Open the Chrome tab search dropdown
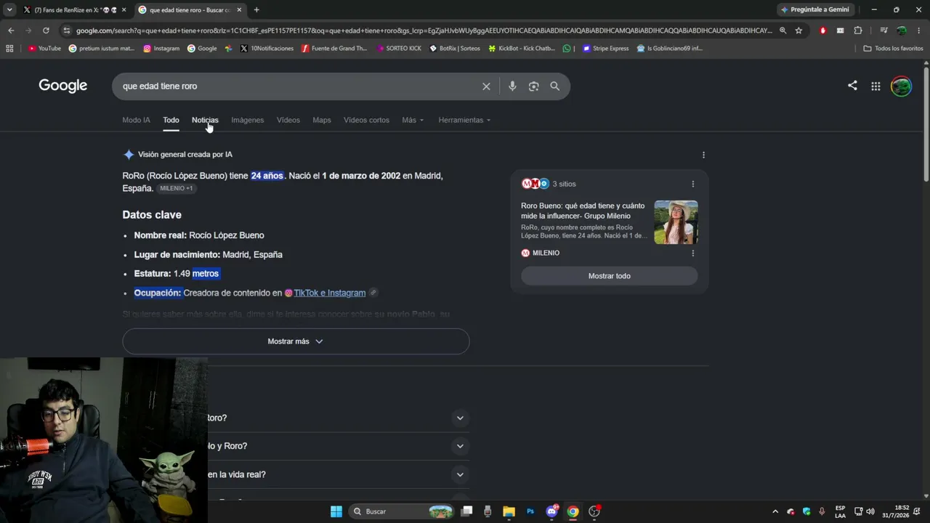 9,9
